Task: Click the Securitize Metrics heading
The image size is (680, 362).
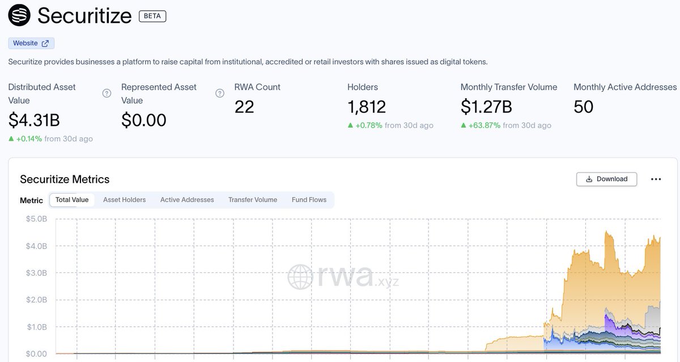Action: click(x=65, y=179)
